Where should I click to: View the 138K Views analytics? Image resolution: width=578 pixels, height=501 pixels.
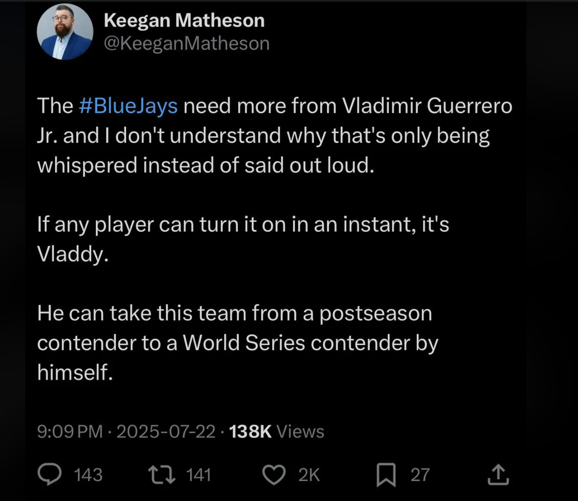250,431
